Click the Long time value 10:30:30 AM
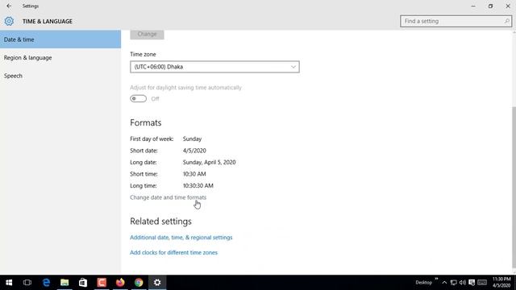 (198, 185)
